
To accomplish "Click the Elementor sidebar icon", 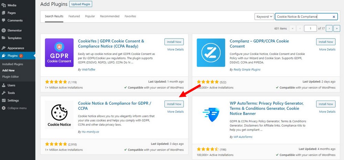I will [3, 31].
